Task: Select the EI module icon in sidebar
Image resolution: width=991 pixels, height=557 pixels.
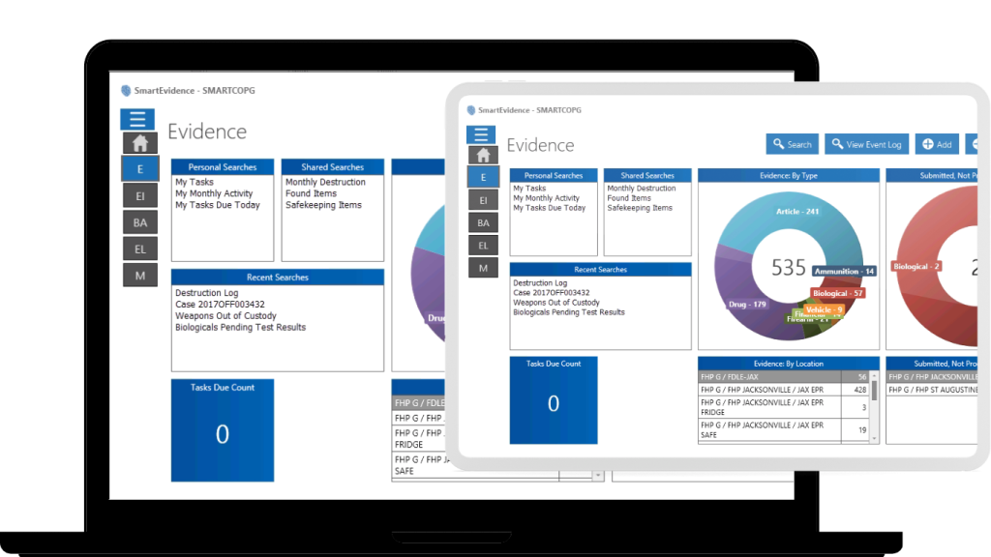Action: 483,200
